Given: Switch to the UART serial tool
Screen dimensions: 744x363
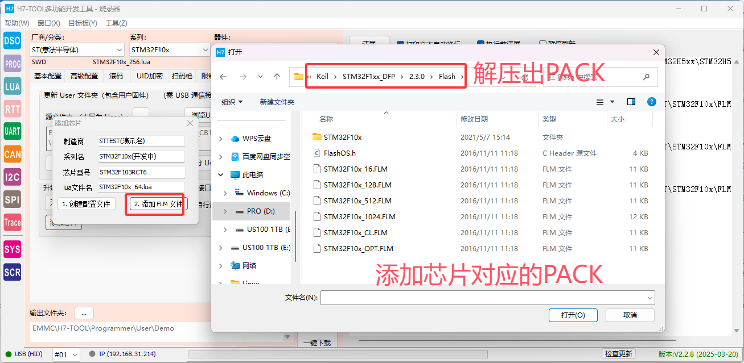Looking at the screenshot, I should (x=13, y=132).
